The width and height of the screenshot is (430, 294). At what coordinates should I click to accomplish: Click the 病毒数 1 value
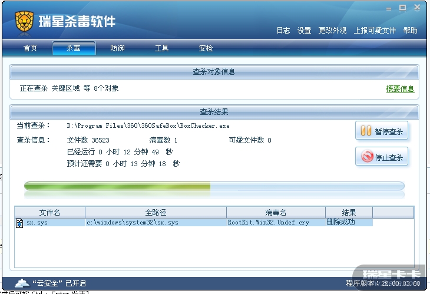[x=163, y=140]
